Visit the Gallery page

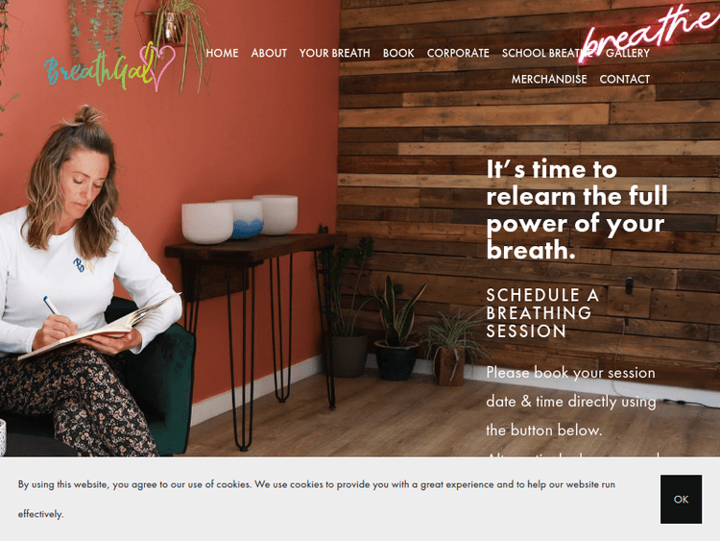pos(628,53)
